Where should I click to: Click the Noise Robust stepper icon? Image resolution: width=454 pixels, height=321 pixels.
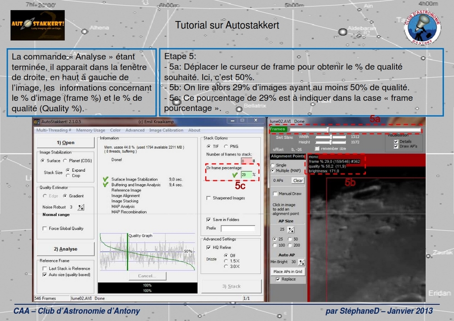[x=81, y=207]
